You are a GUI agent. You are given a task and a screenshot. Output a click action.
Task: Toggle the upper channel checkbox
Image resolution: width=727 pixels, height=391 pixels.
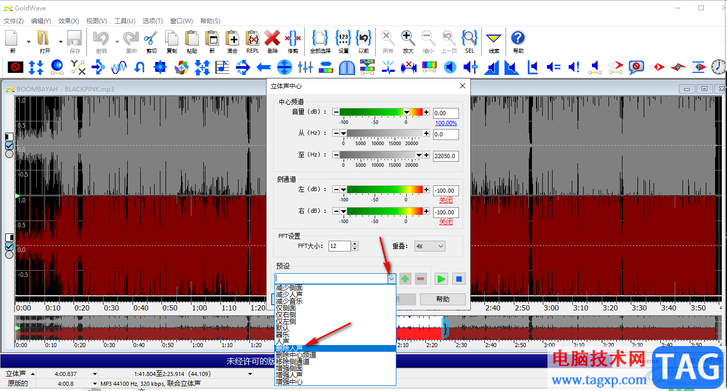click(9, 146)
